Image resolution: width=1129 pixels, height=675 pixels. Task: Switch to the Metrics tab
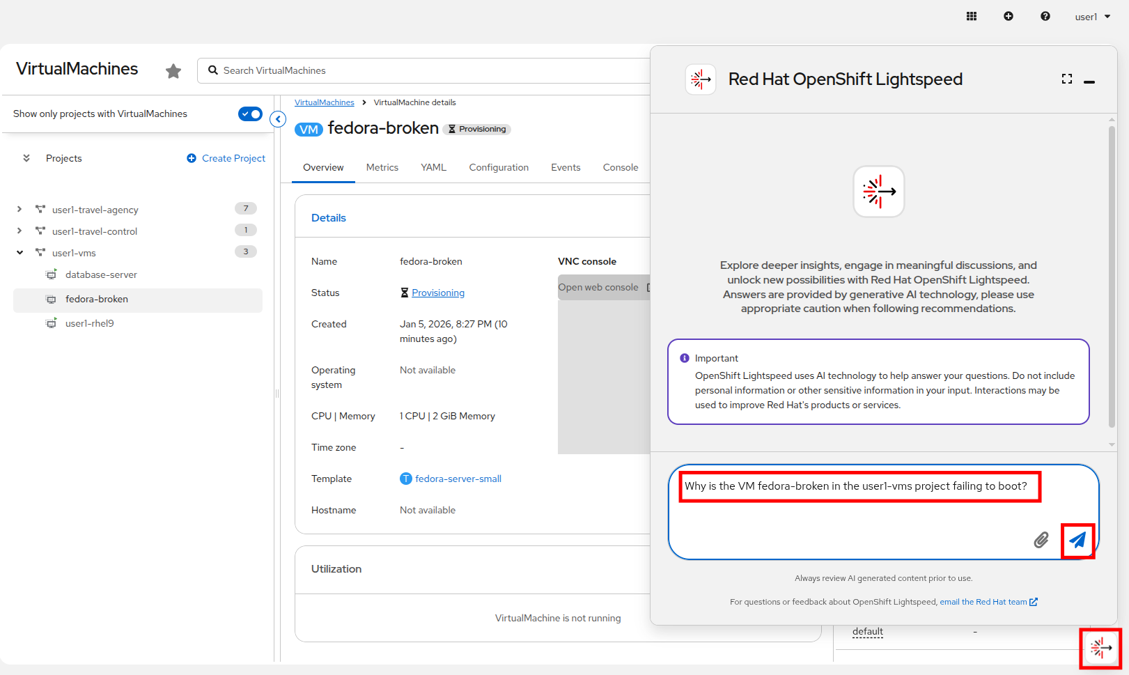pos(382,167)
